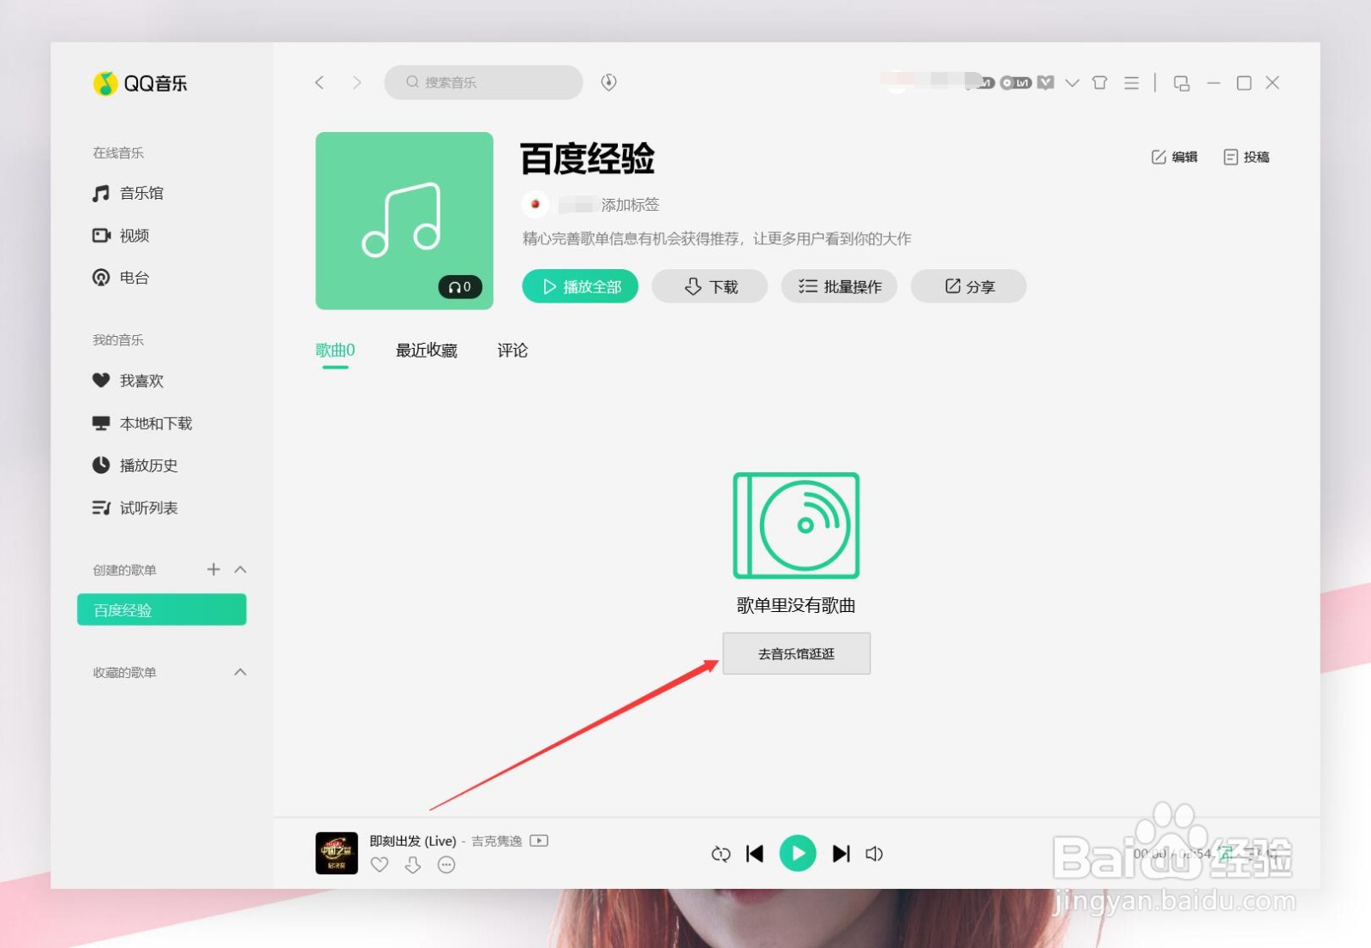Open the song recognition icon beside search

click(x=608, y=82)
